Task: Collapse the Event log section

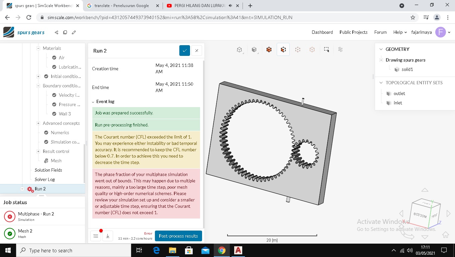Action: [93, 101]
